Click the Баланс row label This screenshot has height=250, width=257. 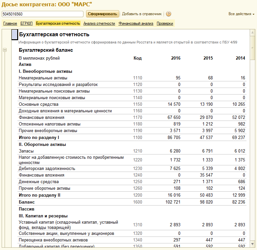pyautogui.click(x=27, y=202)
